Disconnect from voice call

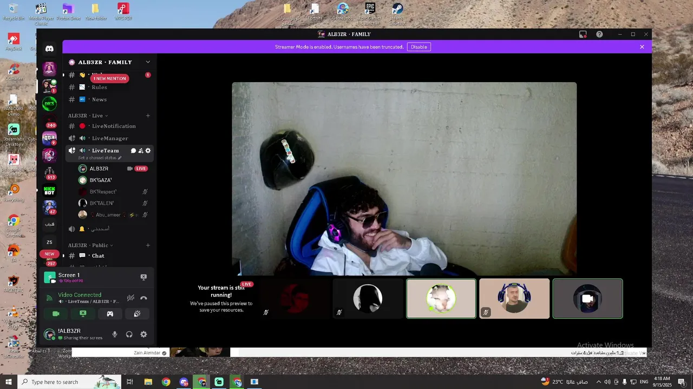coord(143,298)
